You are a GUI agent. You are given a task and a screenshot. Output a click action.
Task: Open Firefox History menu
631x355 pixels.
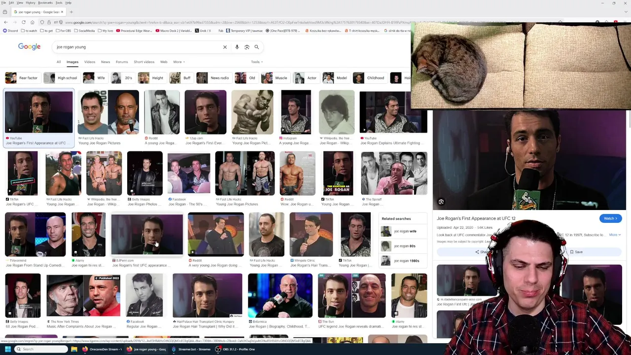[31, 2]
